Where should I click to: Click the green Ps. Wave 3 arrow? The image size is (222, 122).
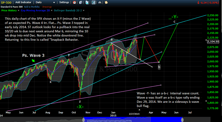coord(33,60)
